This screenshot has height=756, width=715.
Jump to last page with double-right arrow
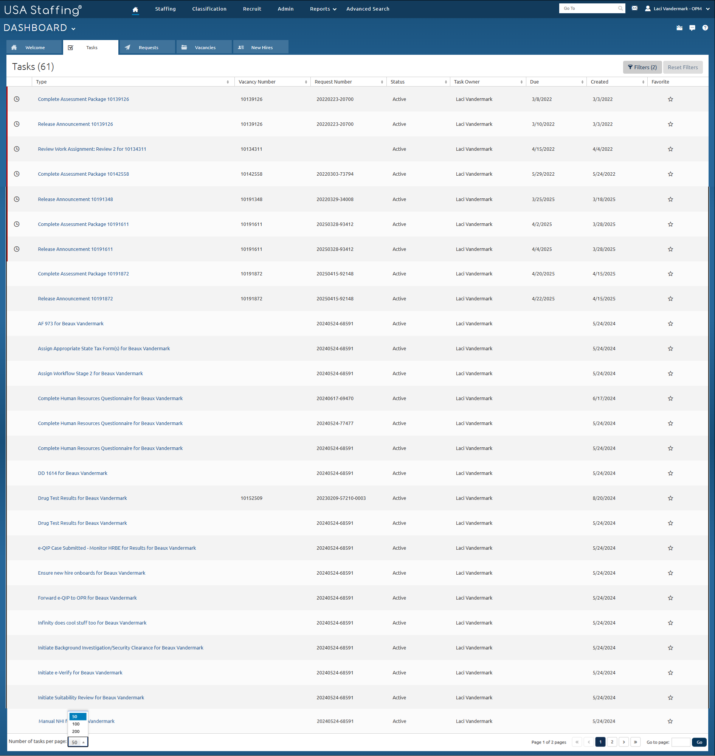636,742
